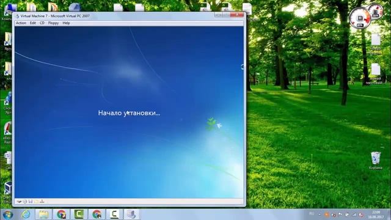Click the network adapter status icon
Viewport: 391px width, 220px height.
coord(42,202)
